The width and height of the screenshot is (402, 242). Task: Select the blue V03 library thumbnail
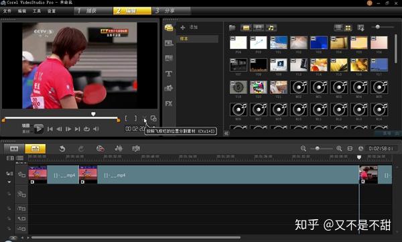(x=319, y=42)
